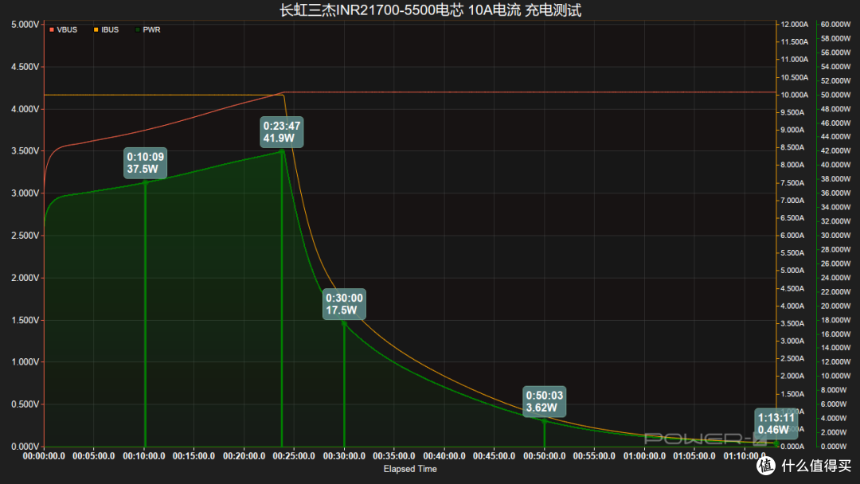Click the 00:00:00.0 time axis tick
The height and width of the screenshot is (484, 860).
point(44,456)
